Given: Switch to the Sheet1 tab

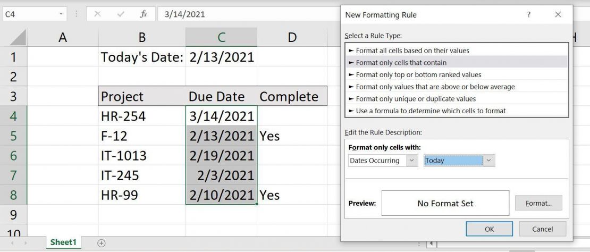Looking at the screenshot, I should coord(63,242).
